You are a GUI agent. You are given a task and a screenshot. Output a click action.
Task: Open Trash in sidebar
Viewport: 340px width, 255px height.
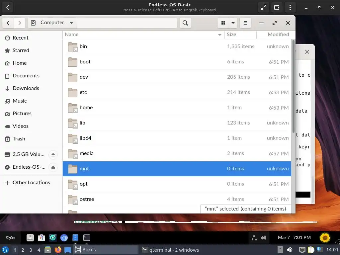[31, 138]
